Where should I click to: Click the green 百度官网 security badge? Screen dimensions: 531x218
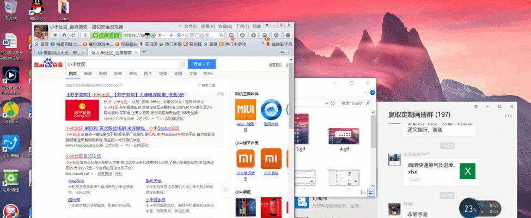(x=106, y=35)
